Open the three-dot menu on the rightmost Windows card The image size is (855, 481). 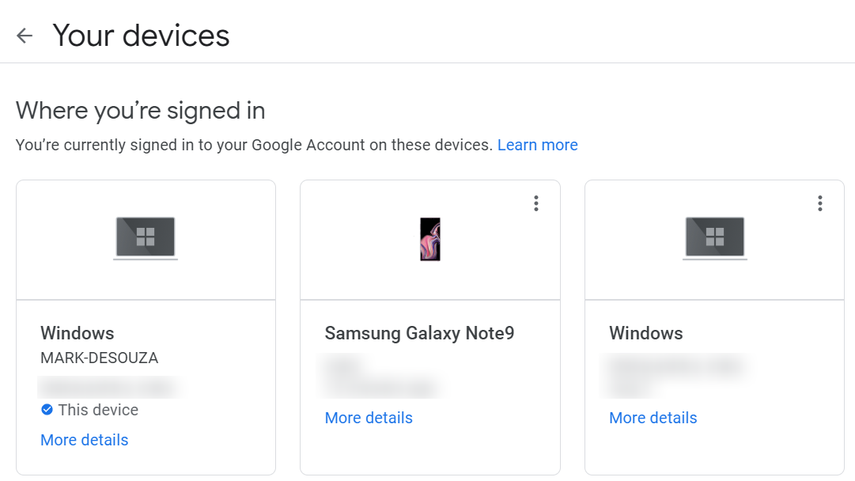coord(820,203)
